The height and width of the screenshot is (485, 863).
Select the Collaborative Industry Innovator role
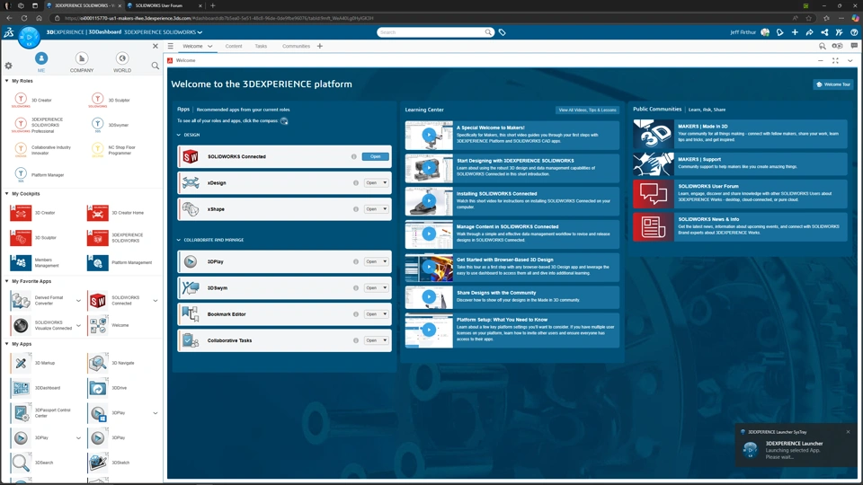43,150
